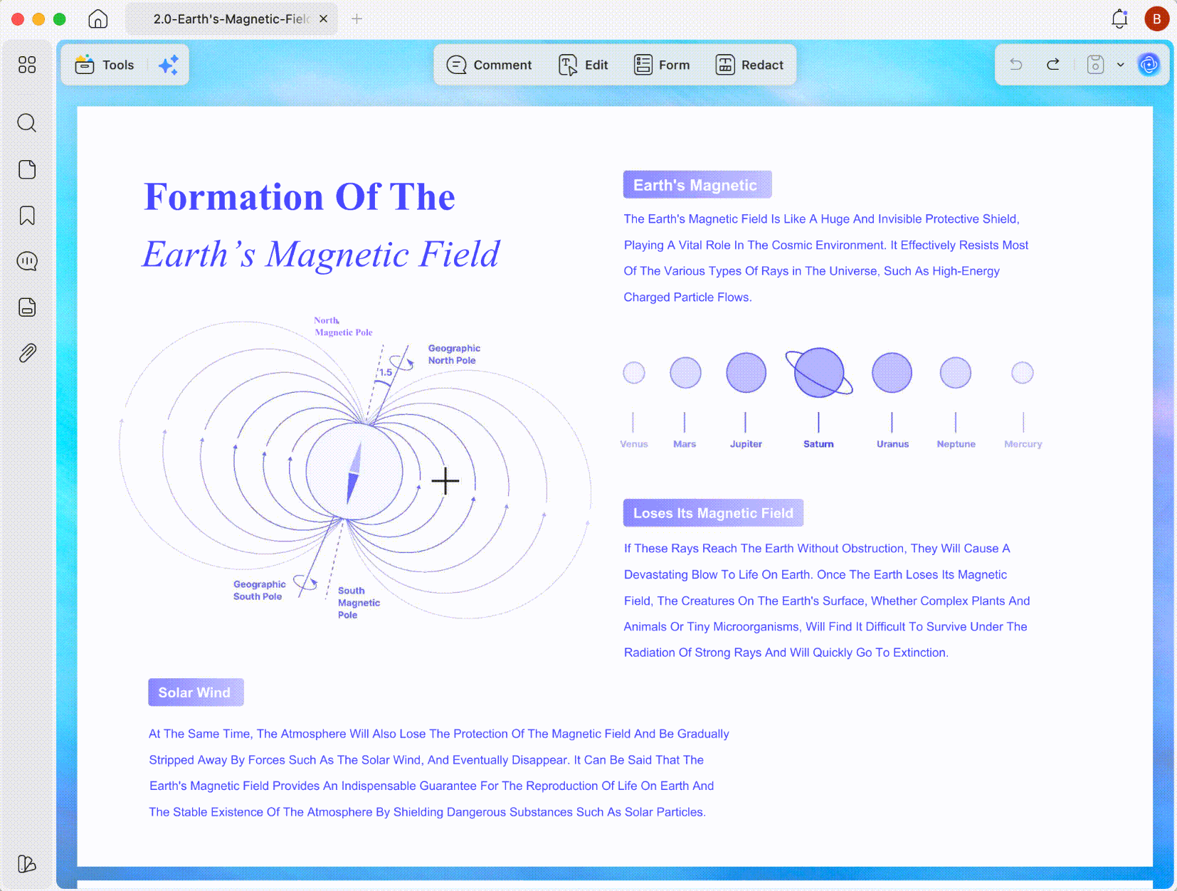
Task: Click the 'North Magnetic Pole' diagram label
Action: (343, 327)
